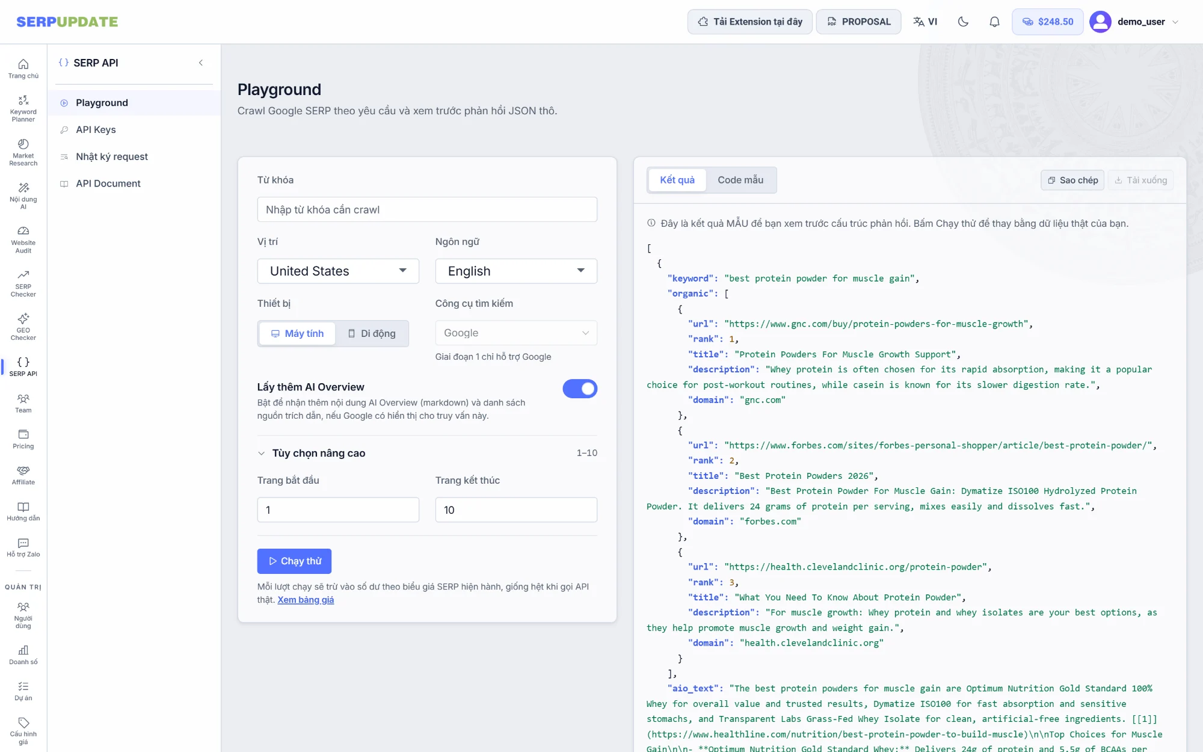Open the GEO Checker sidebar icon
This screenshot has width=1203, height=752.
click(x=23, y=327)
